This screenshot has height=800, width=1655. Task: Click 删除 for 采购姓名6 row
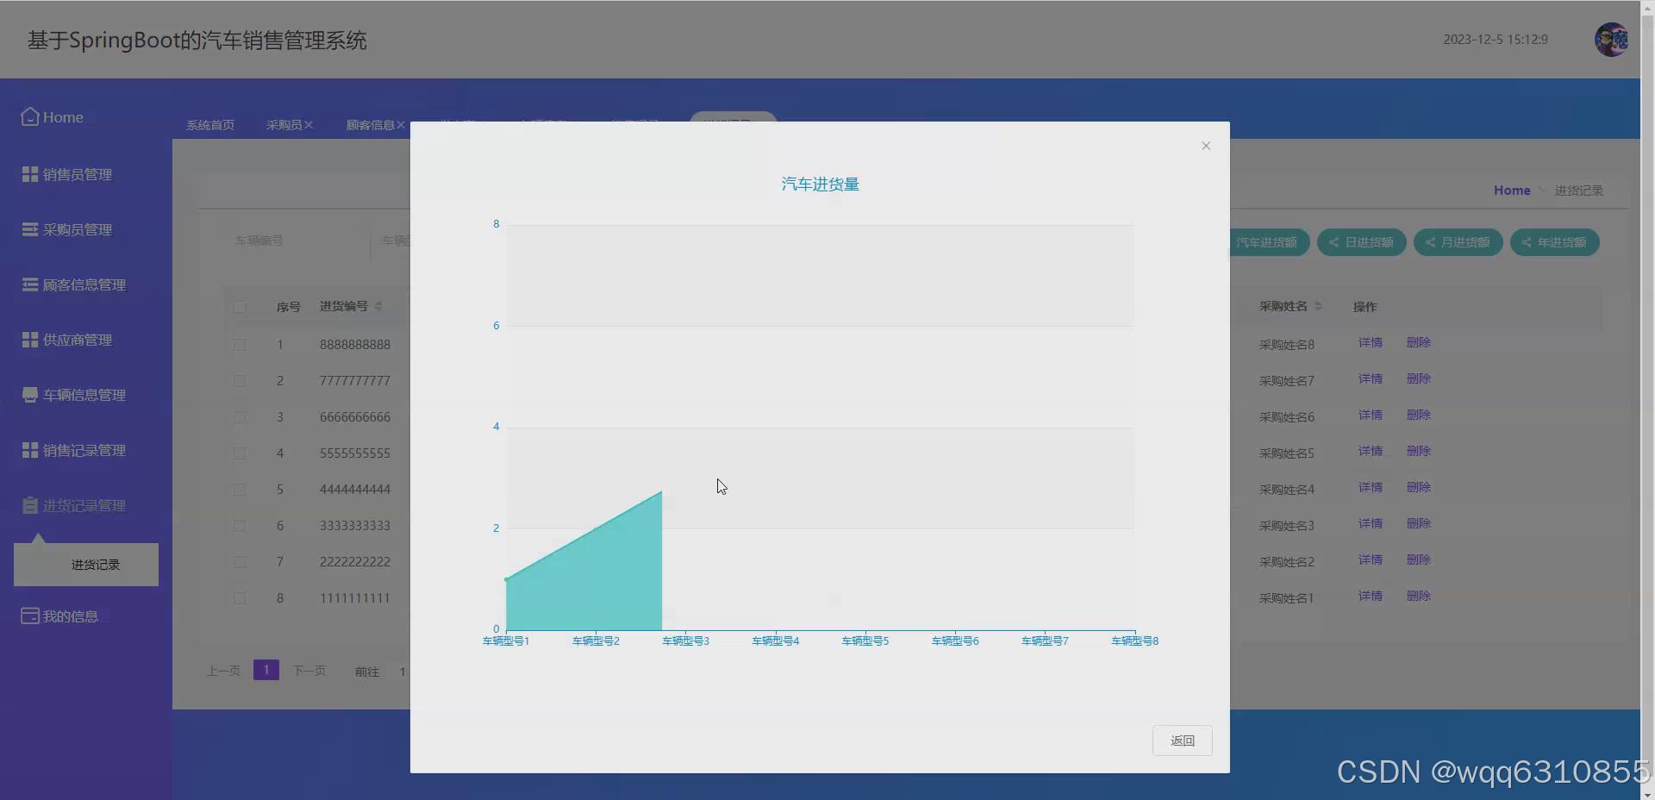click(x=1419, y=415)
